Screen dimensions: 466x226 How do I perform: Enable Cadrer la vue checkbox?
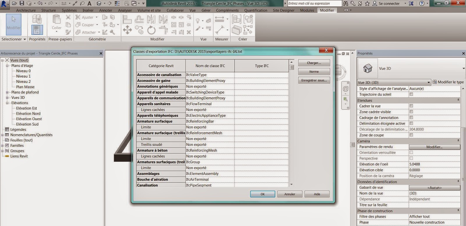click(x=411, y=106)
